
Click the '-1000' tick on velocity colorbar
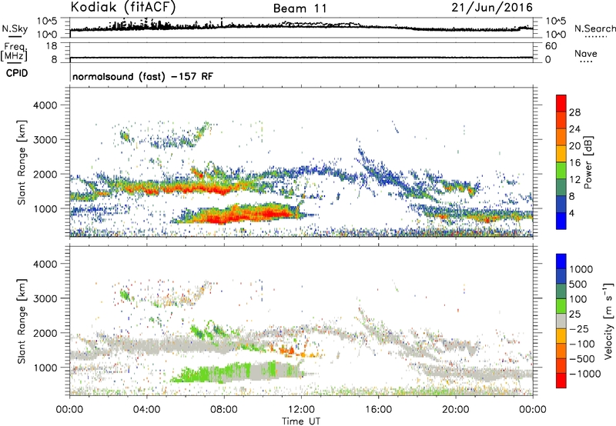[x=585, y=374]
